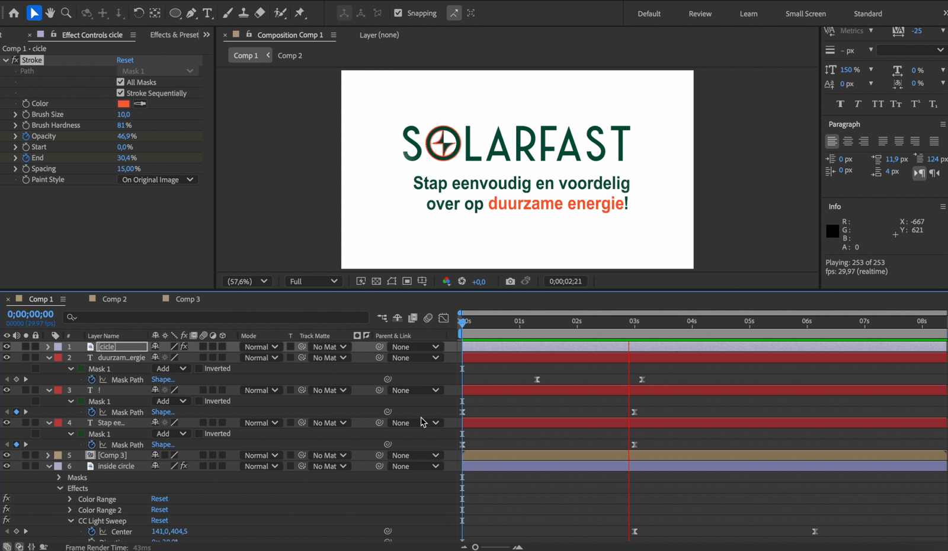Uncheck the All Masks checkbox

[121, 82]
